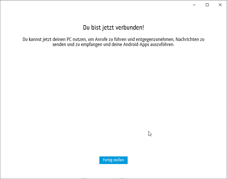
Task: Click the word "deinen" before PC
Action: click(x=59, y=39)
